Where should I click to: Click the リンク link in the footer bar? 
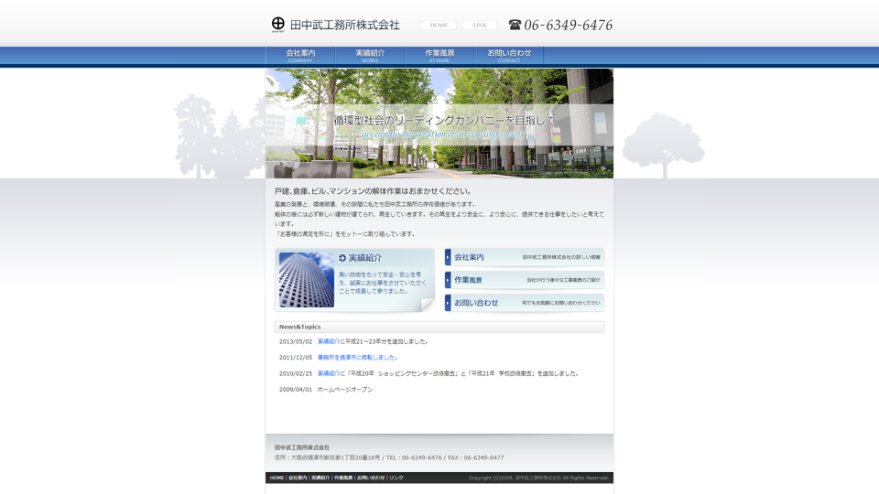(x=396, y=478)
